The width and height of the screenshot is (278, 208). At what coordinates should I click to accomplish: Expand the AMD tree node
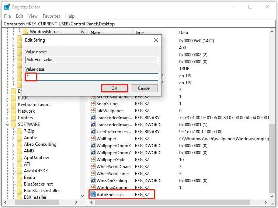point(13,151)
